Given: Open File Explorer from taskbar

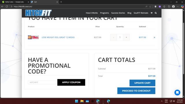Looking at the screenshot, I should click(x=82, y=101).
